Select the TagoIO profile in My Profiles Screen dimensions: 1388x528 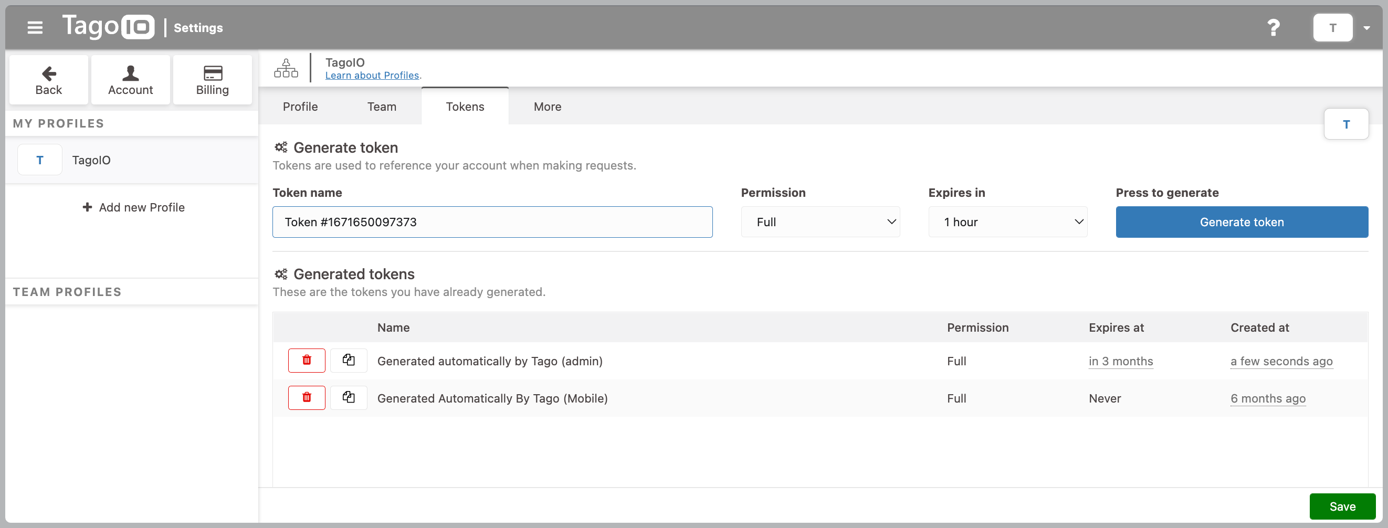(x=131, y=160)
